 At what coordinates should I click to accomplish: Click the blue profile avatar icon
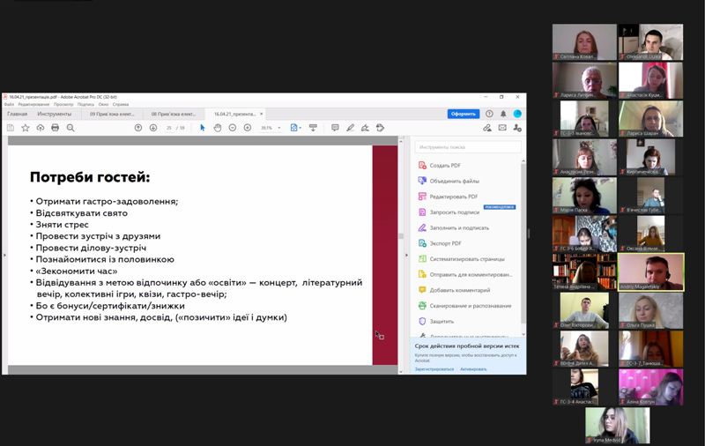tap(517, 115)
